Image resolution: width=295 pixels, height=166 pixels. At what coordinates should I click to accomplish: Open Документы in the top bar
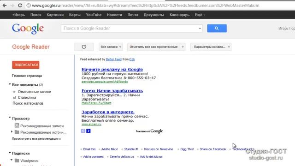coord(153,15)
